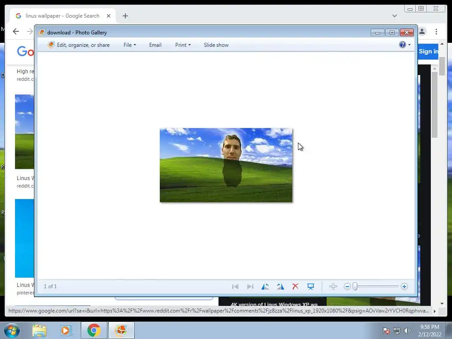This screenshot has width=452, height=339.
Task: Rotate photo clockwise
Action: 280,286
